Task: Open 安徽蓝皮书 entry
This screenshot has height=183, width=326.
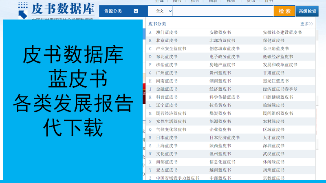Action: click(x=220, y=33)
